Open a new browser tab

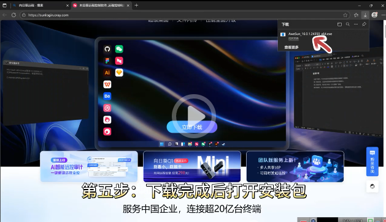coord(136,5)
